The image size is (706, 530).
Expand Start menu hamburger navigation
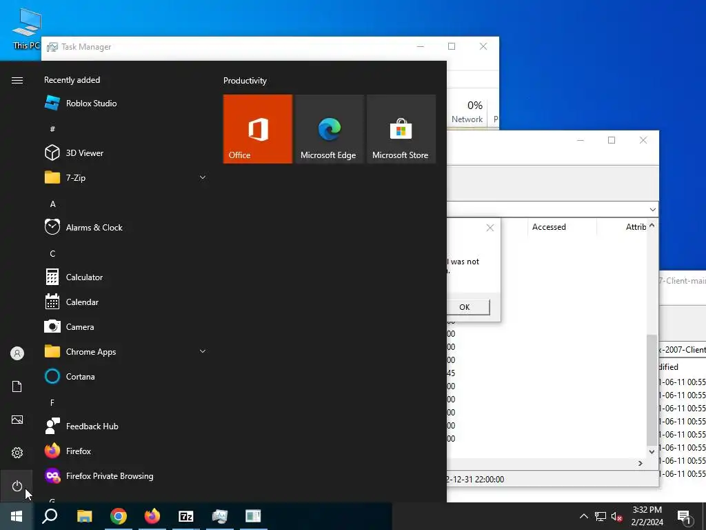tap(17, 80)
